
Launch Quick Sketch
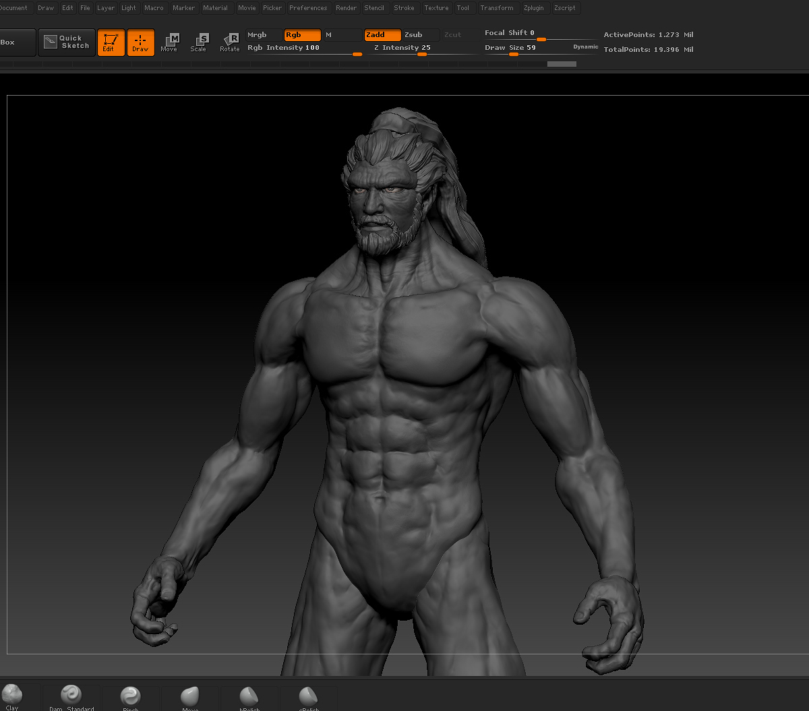(x=67, y=42)
